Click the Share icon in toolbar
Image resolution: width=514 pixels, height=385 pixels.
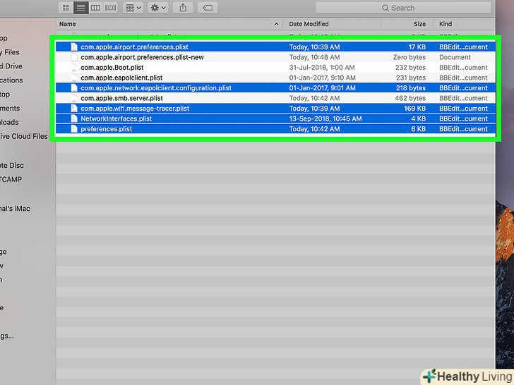[184, 8]
